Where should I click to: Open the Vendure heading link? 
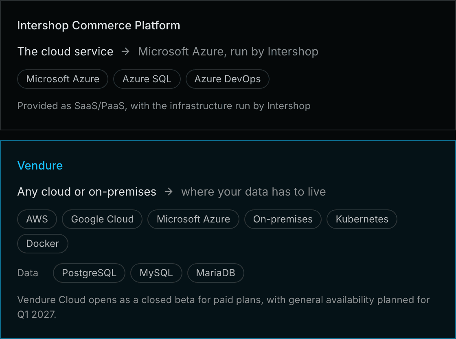40,165
